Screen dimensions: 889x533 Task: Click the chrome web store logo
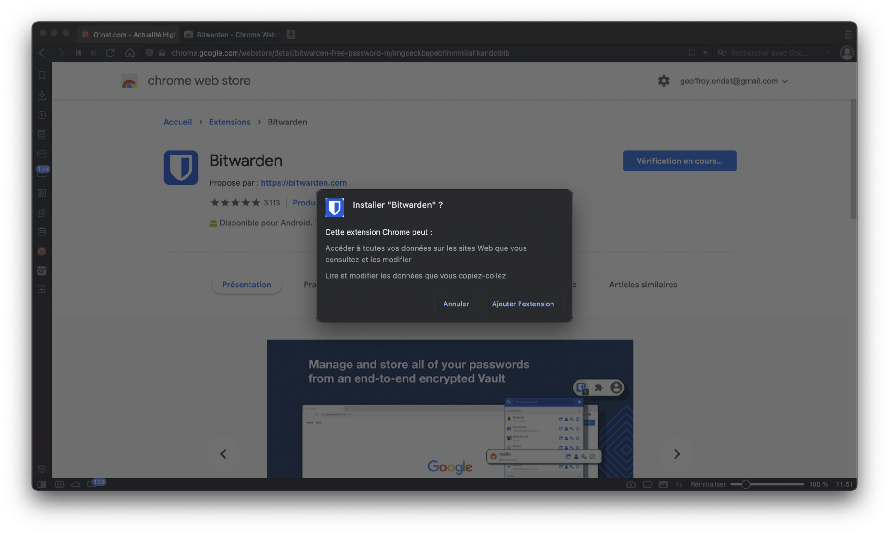(x=186, y=81)
